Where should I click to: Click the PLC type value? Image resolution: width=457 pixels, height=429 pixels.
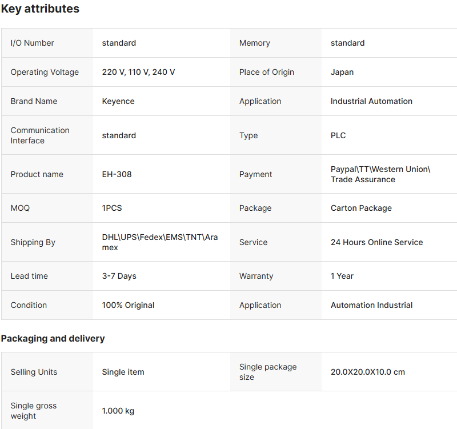338,135
